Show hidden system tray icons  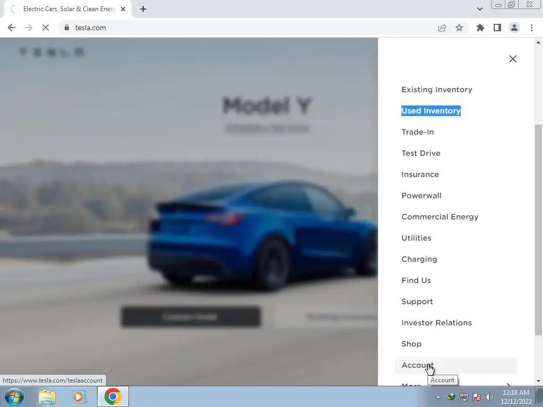tap(438, 397)
